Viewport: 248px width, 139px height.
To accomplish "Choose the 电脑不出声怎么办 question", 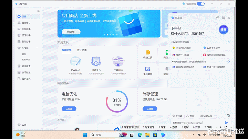I will [183, 67].
